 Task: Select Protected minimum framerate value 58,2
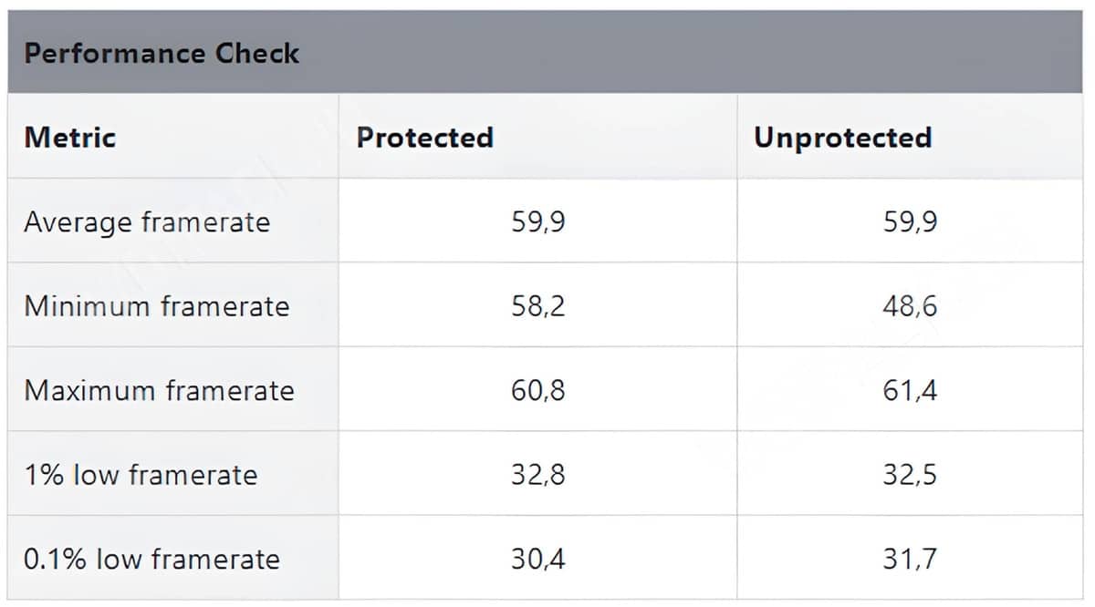537,306
